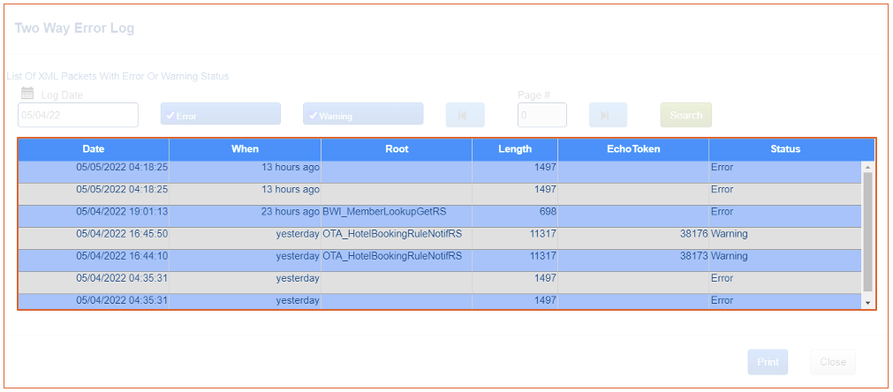Sort by the Date column header

click(x=94, y=149)
